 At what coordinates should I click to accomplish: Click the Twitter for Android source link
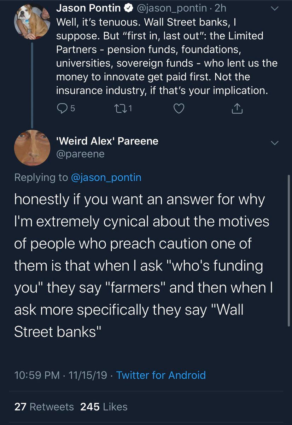[161, 375]
